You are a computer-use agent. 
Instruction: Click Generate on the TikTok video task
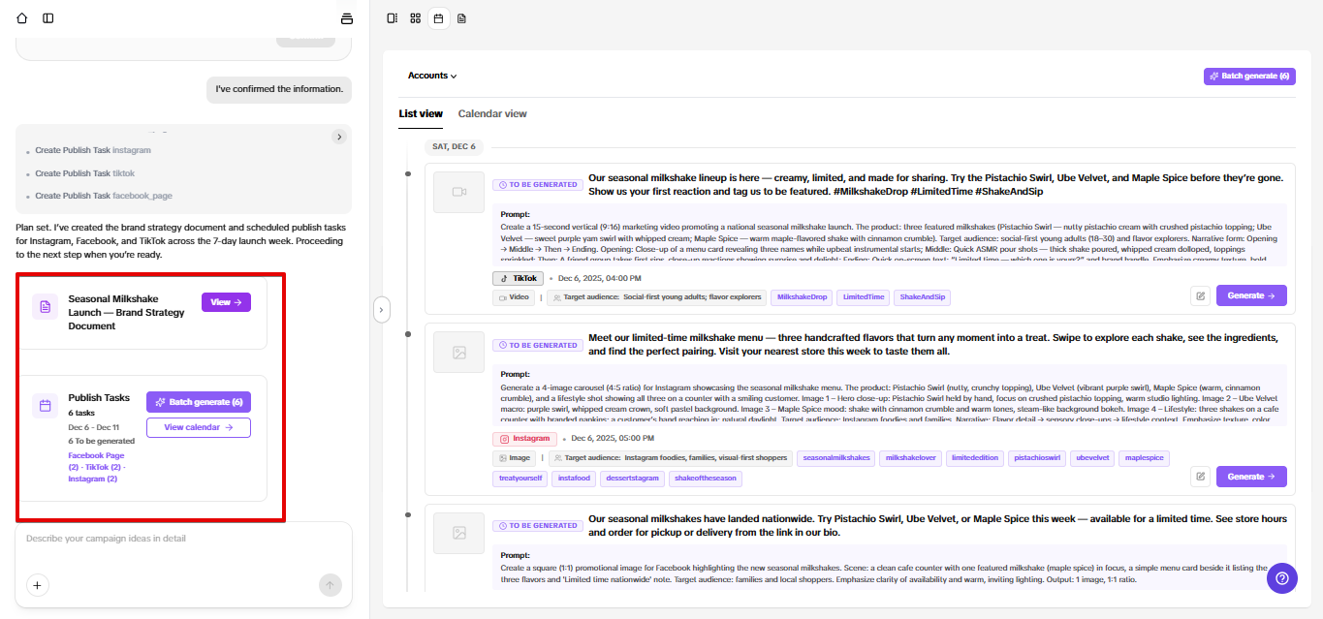1250,295
